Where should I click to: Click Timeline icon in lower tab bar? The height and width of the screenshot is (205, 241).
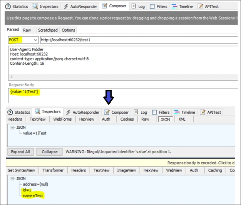pos(177,112)
